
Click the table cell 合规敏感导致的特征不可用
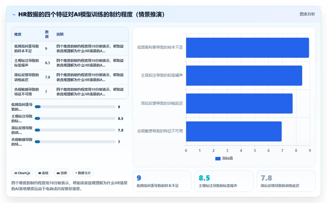click(x=27, y=92)
